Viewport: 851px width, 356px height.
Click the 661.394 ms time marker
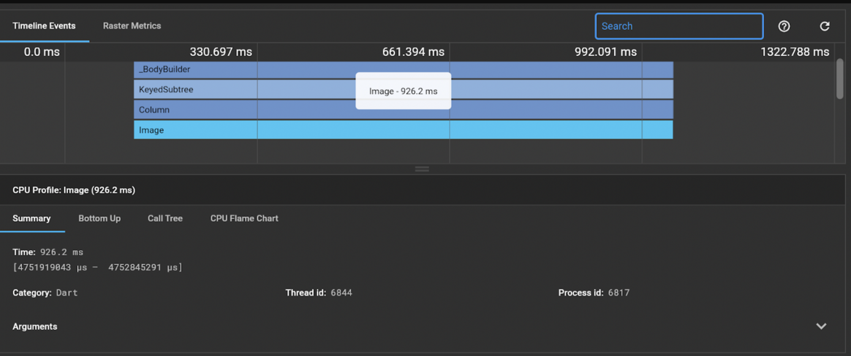pyautogui.click(x=413, y=52)
